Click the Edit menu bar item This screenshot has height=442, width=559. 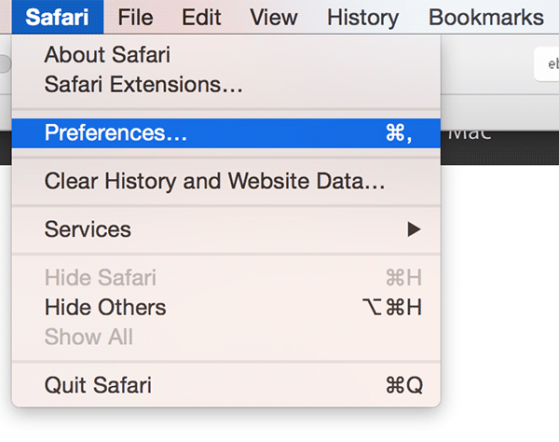point(202,17)
